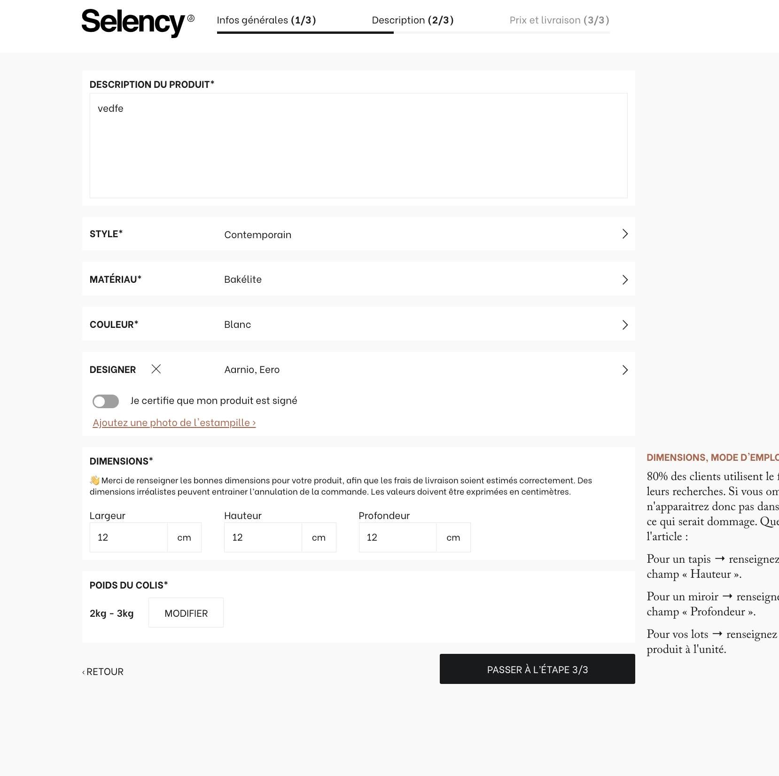The image size is (779, 776).
Task: Expand Matériau selector chevron
Action: [x=624, y=279]
